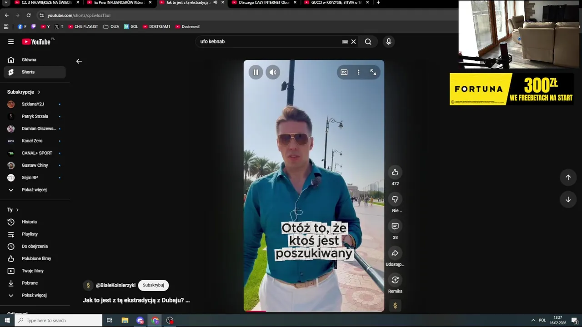Click the search field containing ufo kebnab
Screen dimensions: 582x327
click(268, 42)
